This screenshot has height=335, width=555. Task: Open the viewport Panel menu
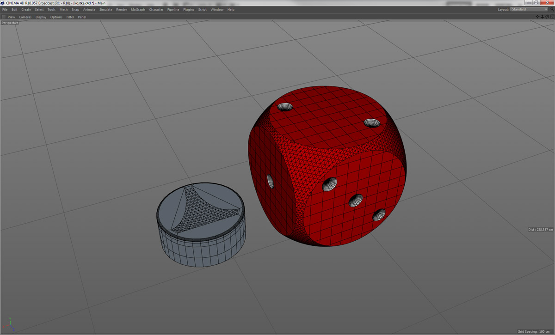[82, 17]
